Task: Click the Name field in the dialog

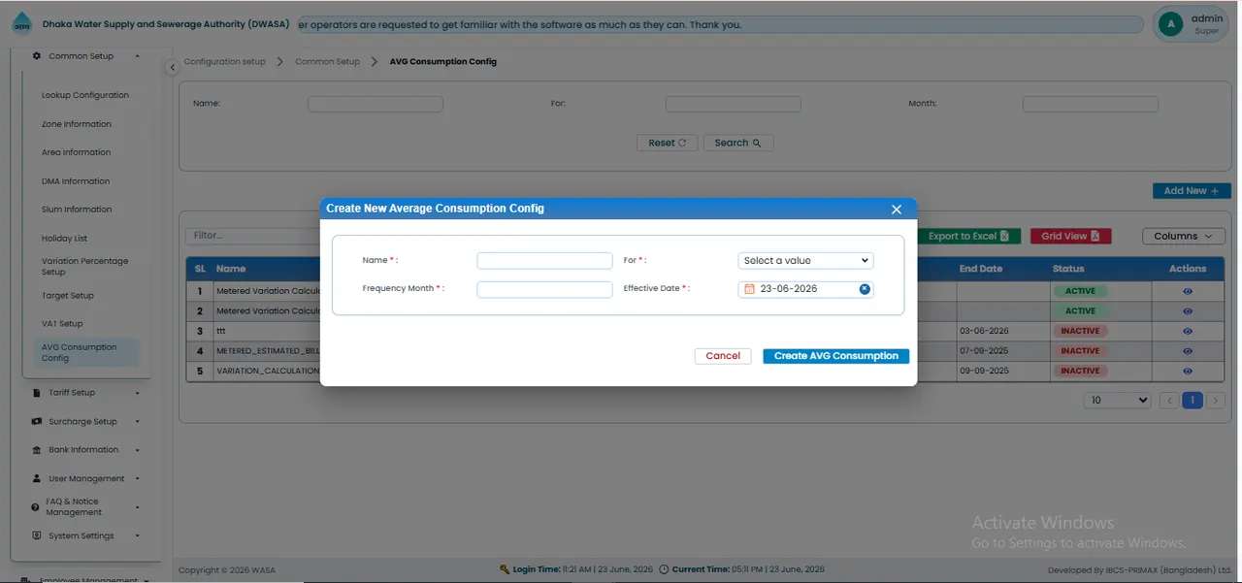Action: (x=544, y=261)
